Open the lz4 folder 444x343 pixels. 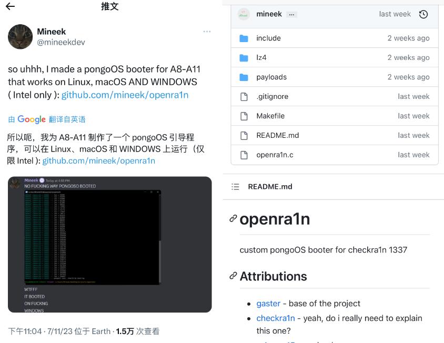click(261, 57)
